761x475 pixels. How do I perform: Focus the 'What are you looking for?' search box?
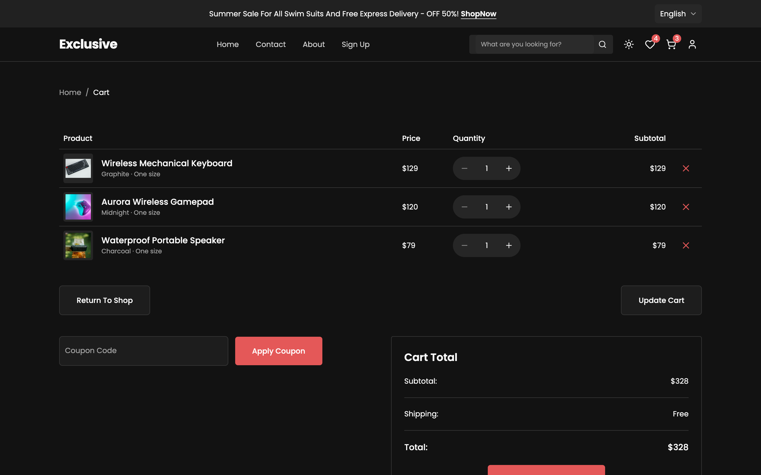[535, 44]
